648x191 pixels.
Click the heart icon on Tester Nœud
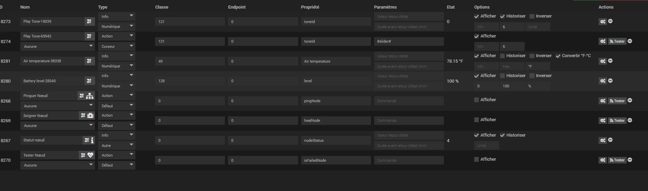[90, 155]
